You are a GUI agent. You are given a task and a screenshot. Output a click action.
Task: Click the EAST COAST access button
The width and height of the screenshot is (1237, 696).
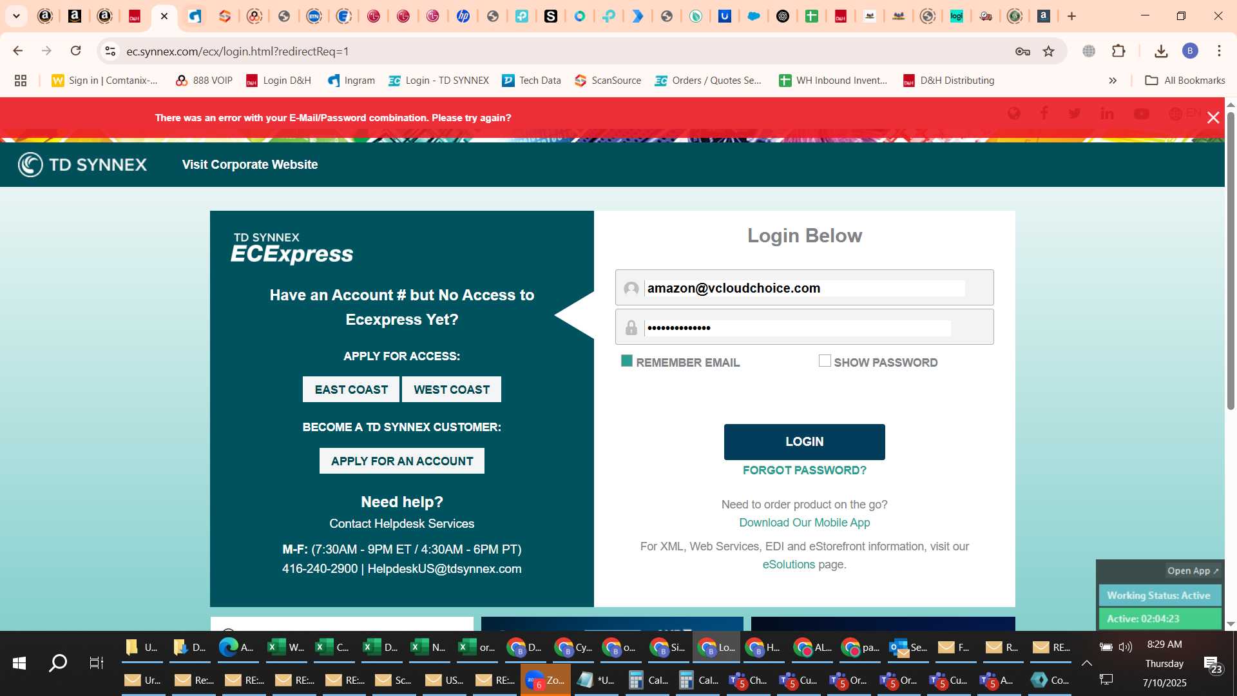pyautogui.click(x=351, y=389)
